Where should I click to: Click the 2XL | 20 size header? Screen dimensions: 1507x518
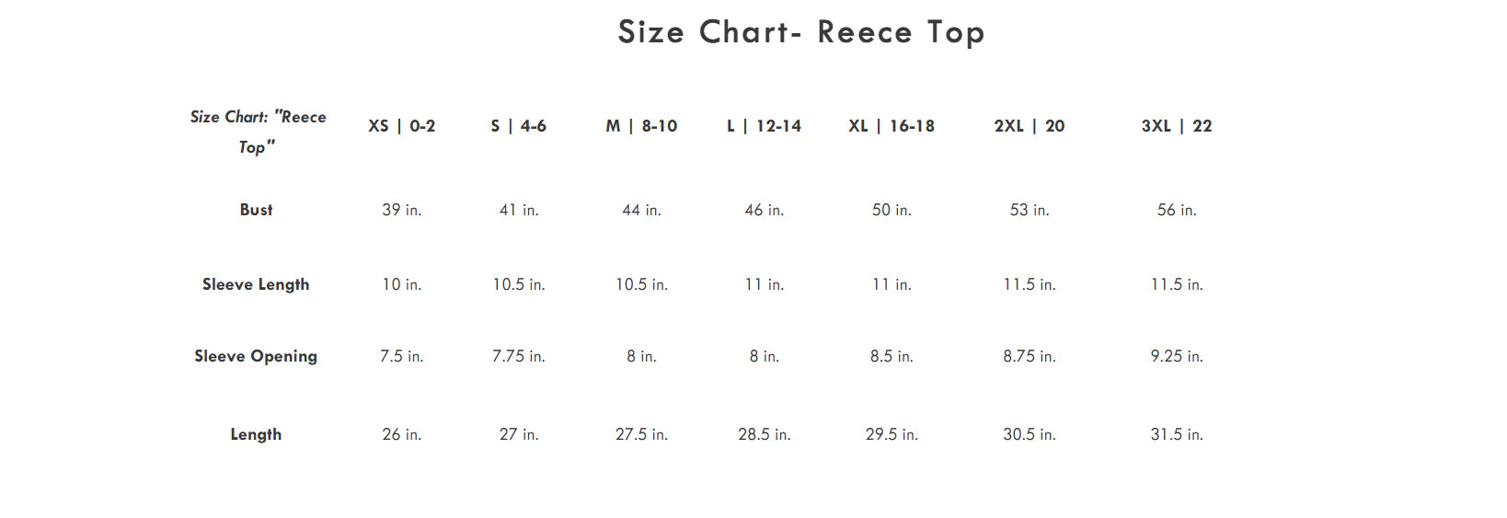[x=1029, y=126]
